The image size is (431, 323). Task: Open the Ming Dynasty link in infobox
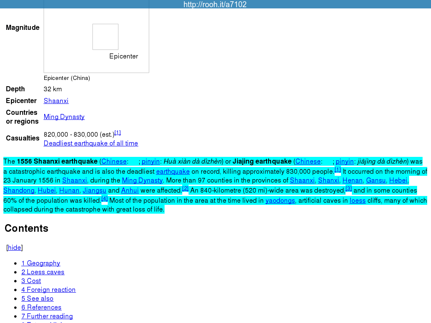pos(64,117)
